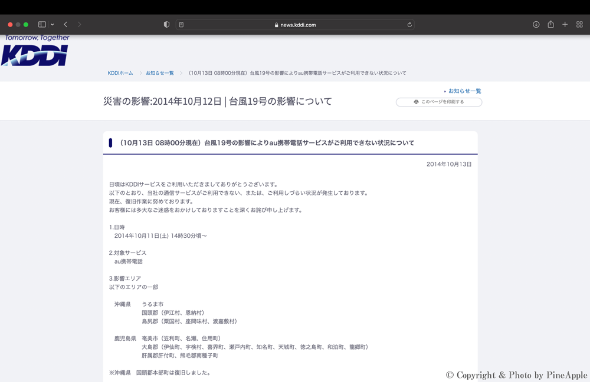Minimize the Safari window
Image resolution: width=590 pixels, height=382 pixels.
pos(18,25)
